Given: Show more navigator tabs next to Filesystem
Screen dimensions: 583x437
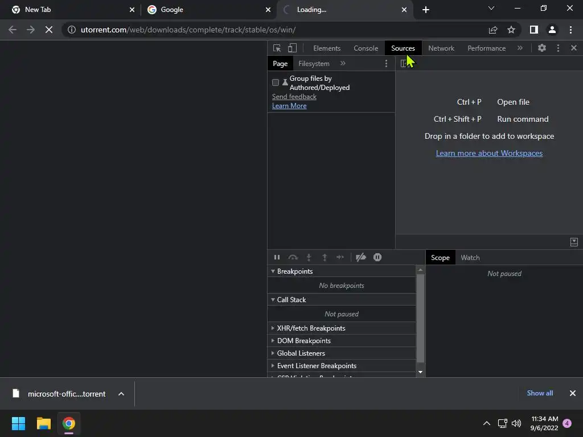Looking at the screenshot, I should tap(343, 64).
